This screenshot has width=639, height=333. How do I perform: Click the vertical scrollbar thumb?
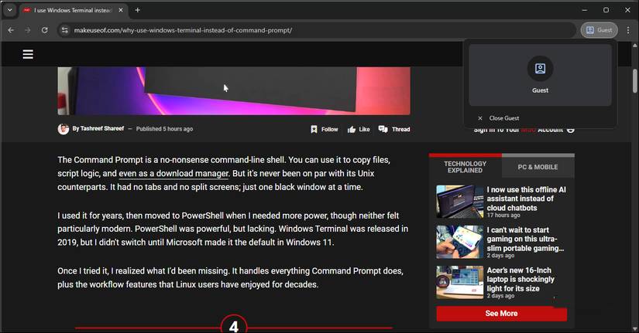coord(635,80)
